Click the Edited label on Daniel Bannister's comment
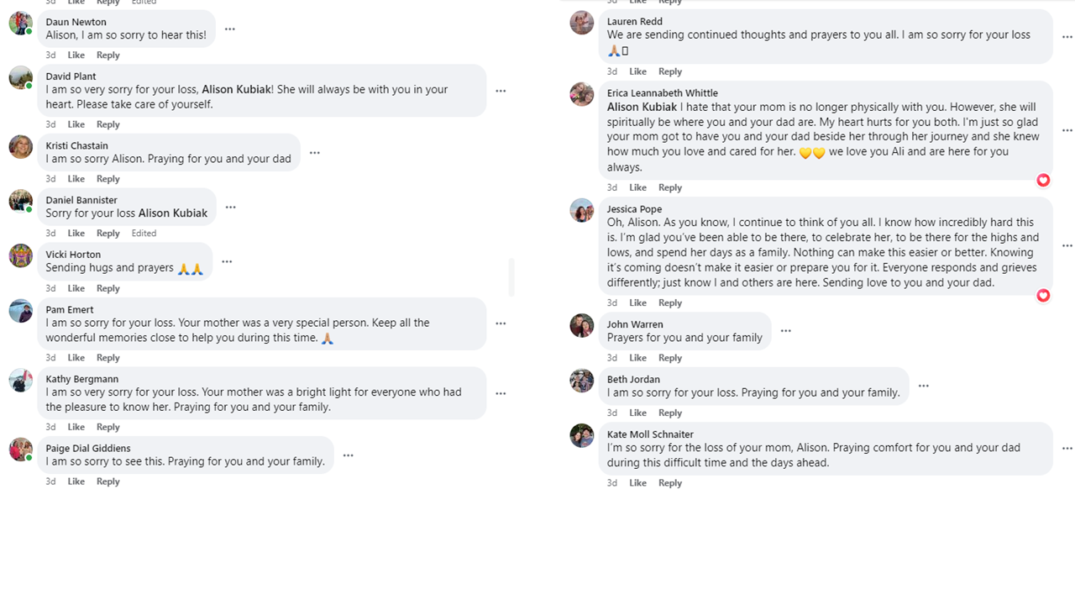Screen dimensions: 1075x605 pos(144,234)
